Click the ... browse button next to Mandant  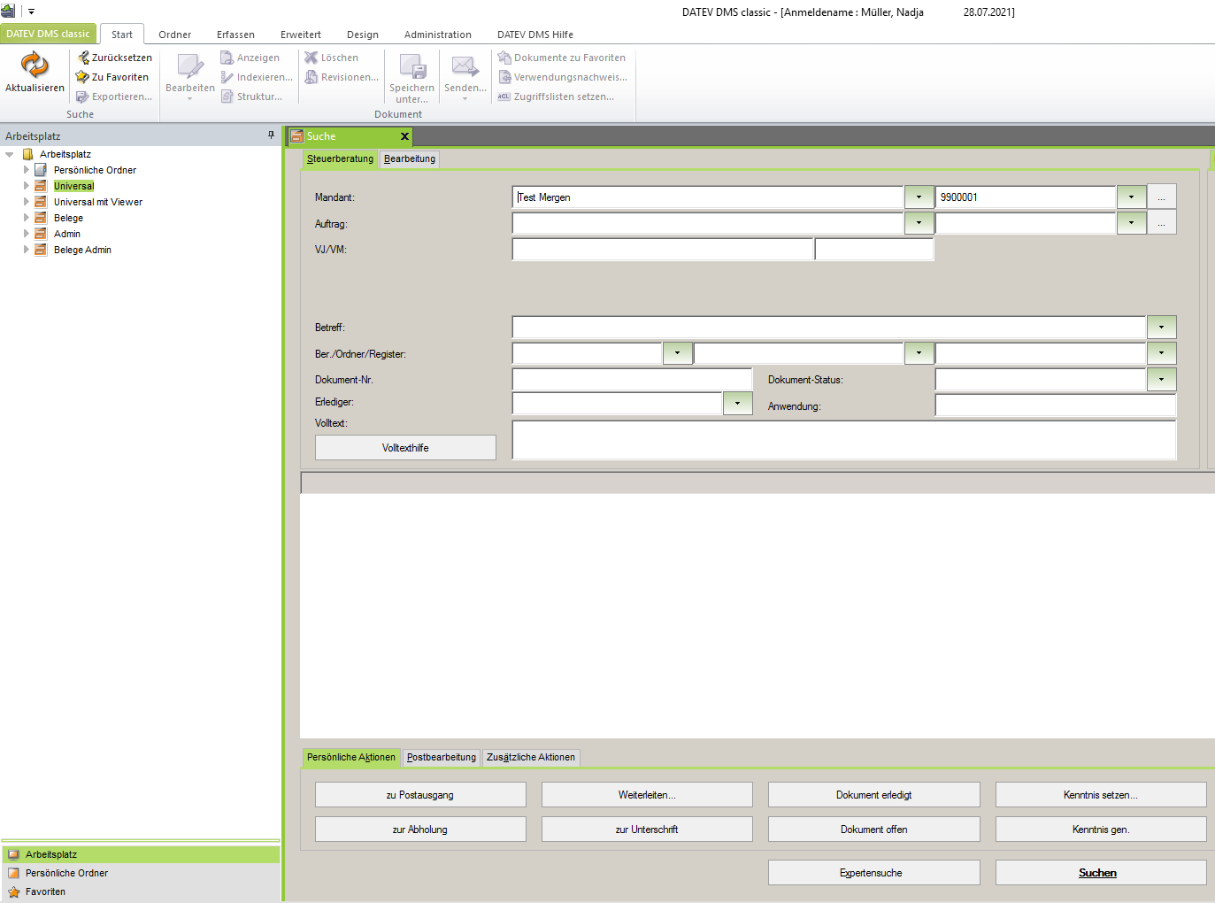tap(1162, 197)
